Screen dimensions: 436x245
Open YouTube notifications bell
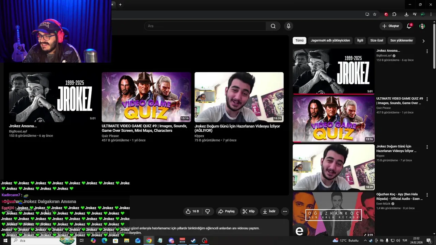[409, 26]
